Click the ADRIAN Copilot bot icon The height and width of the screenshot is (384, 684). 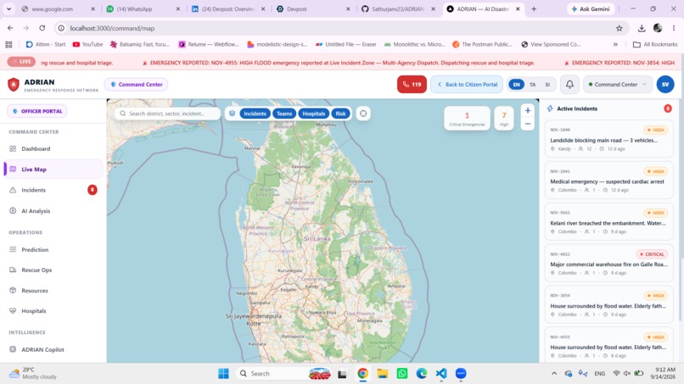point(13,349)
